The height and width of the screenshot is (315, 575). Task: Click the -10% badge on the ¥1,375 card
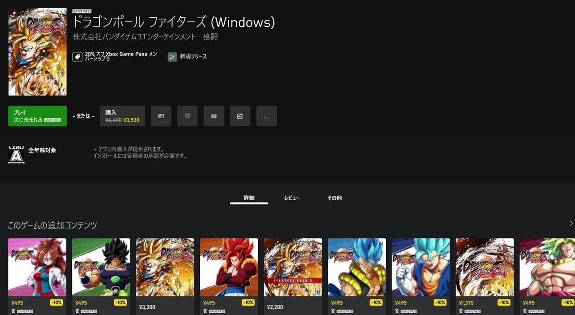pyautogui.click(x=504, y=303)
